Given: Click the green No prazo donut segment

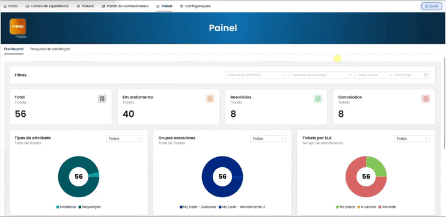Looking at the screenshot, I should [x=377, y=167].
